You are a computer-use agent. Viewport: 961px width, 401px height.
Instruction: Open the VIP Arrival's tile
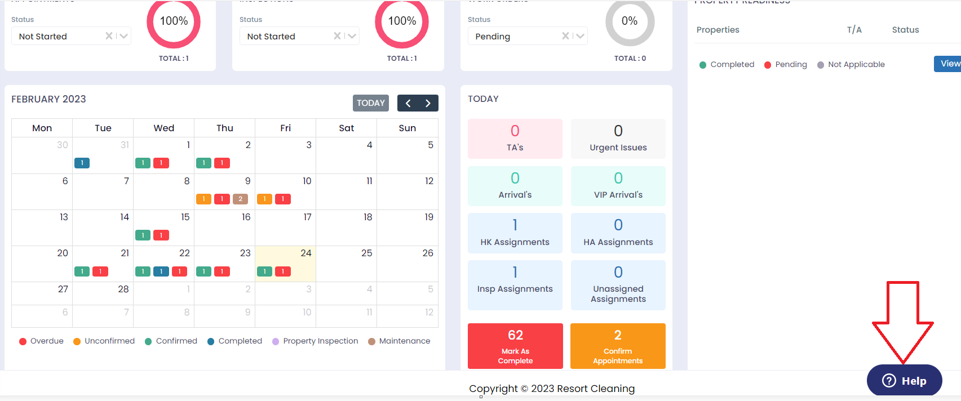click(x=618, y=186)
